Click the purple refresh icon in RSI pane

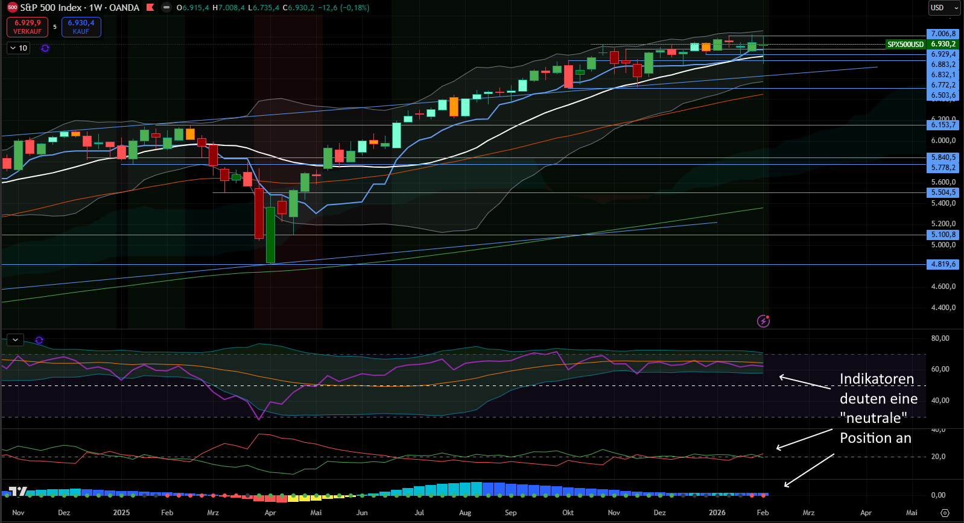coord(39,340)
